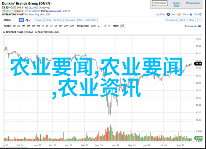
Task: Open the +Study button
Action: [39, 20]
